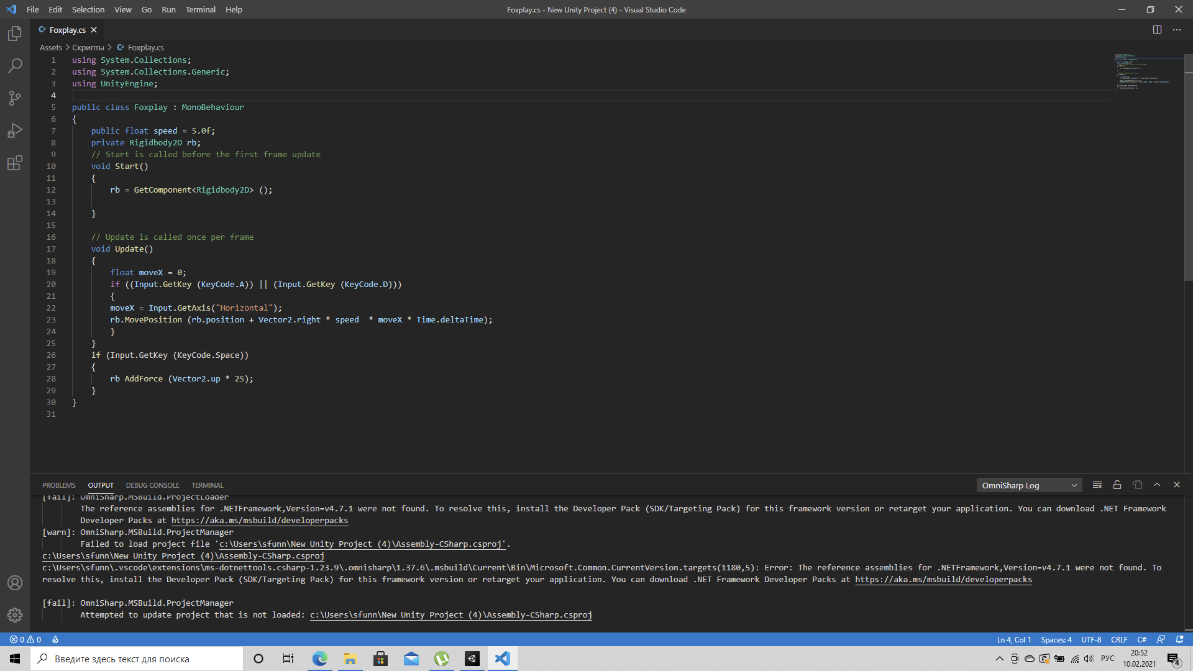Click the feedback icon in status bar
1193x671 pixels.
[x=1161, y=639]
